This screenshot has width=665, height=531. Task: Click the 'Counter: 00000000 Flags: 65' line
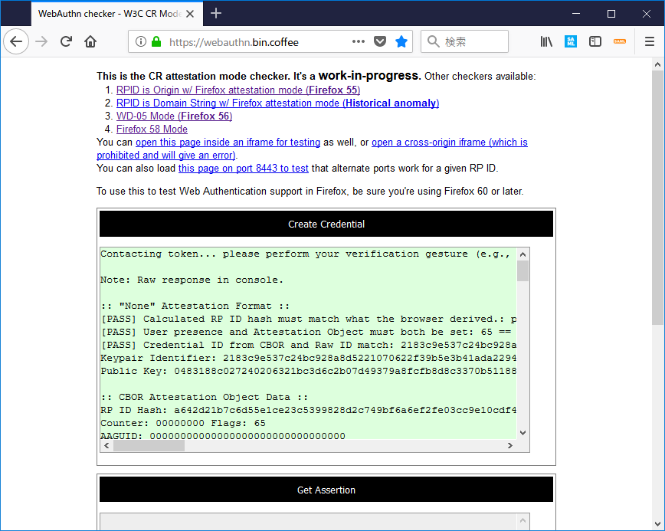[x=183, y=423]
